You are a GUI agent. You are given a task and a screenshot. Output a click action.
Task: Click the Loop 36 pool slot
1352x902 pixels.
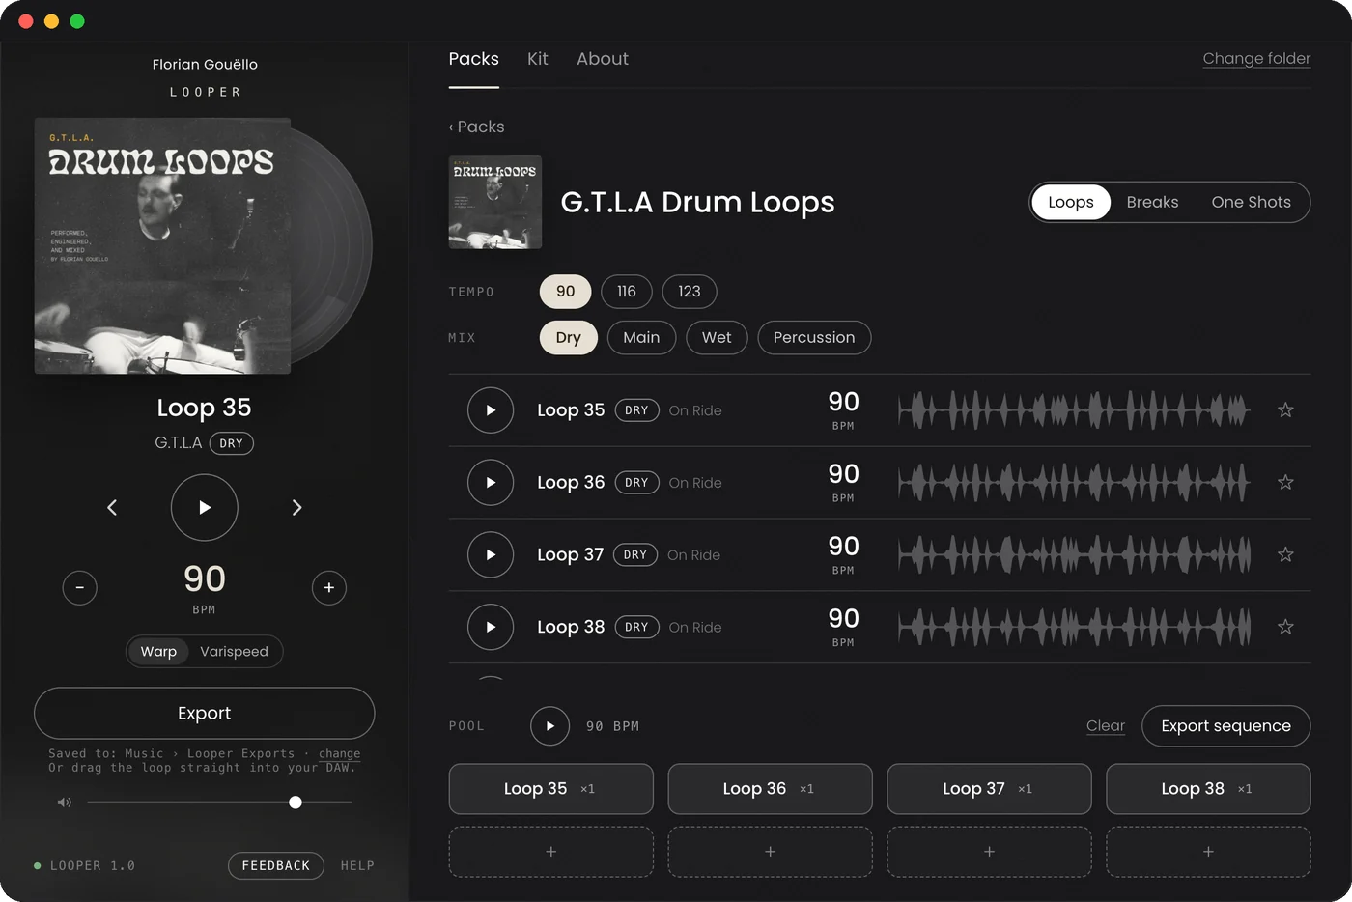(x=771, y=789)
